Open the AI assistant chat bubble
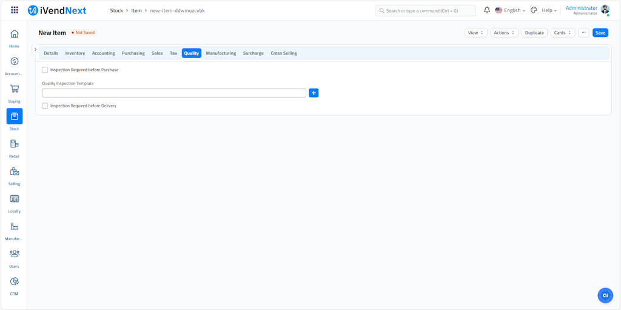The height and width of the screenshot is (310, 621). [x=605, y=295]
